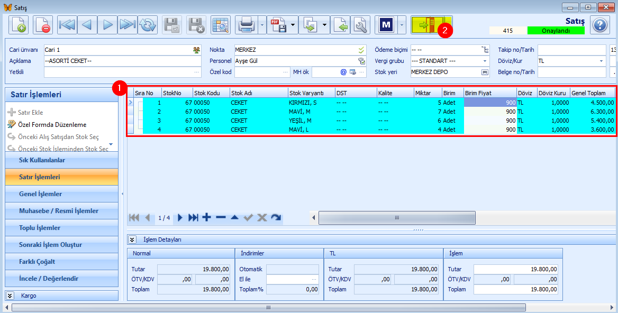Open the Vergi grubu dropdown
Image resolution: width=618 pixels, height=313 pixels.
[x=485, y=61]
